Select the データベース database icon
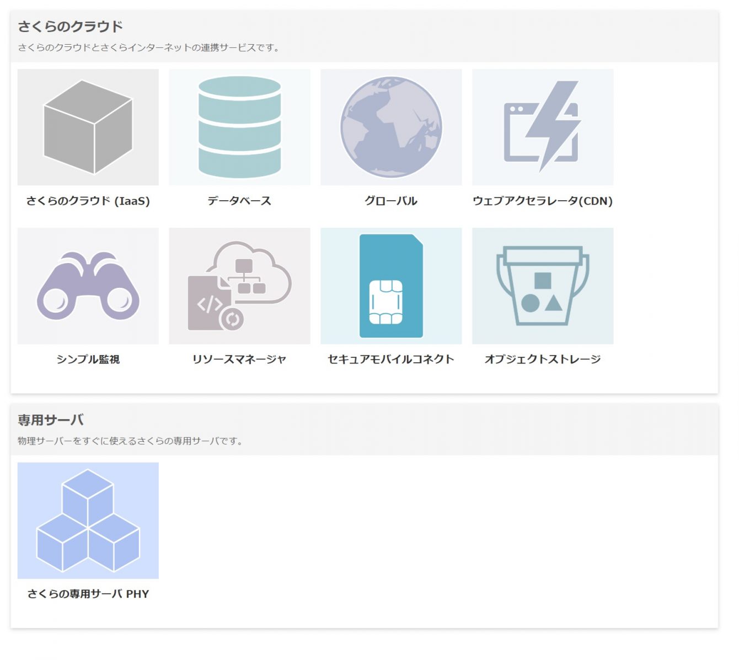This screenshot has width=739, height=660. (x=239, y=127)
